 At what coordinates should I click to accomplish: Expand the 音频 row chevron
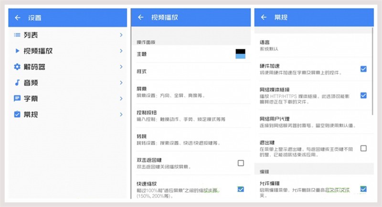tap(121, 83)
